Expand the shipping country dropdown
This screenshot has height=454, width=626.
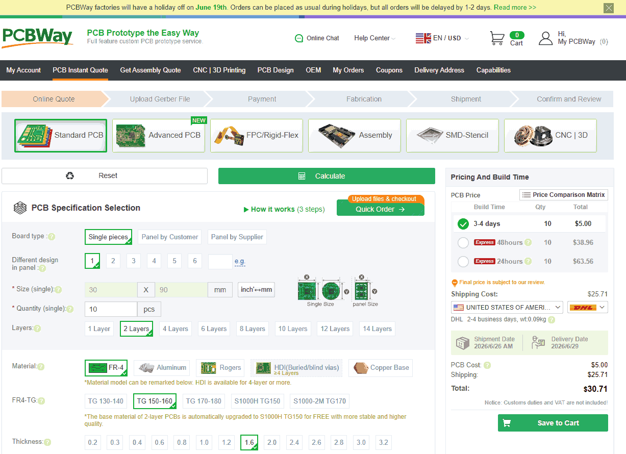tap(507, 307)
